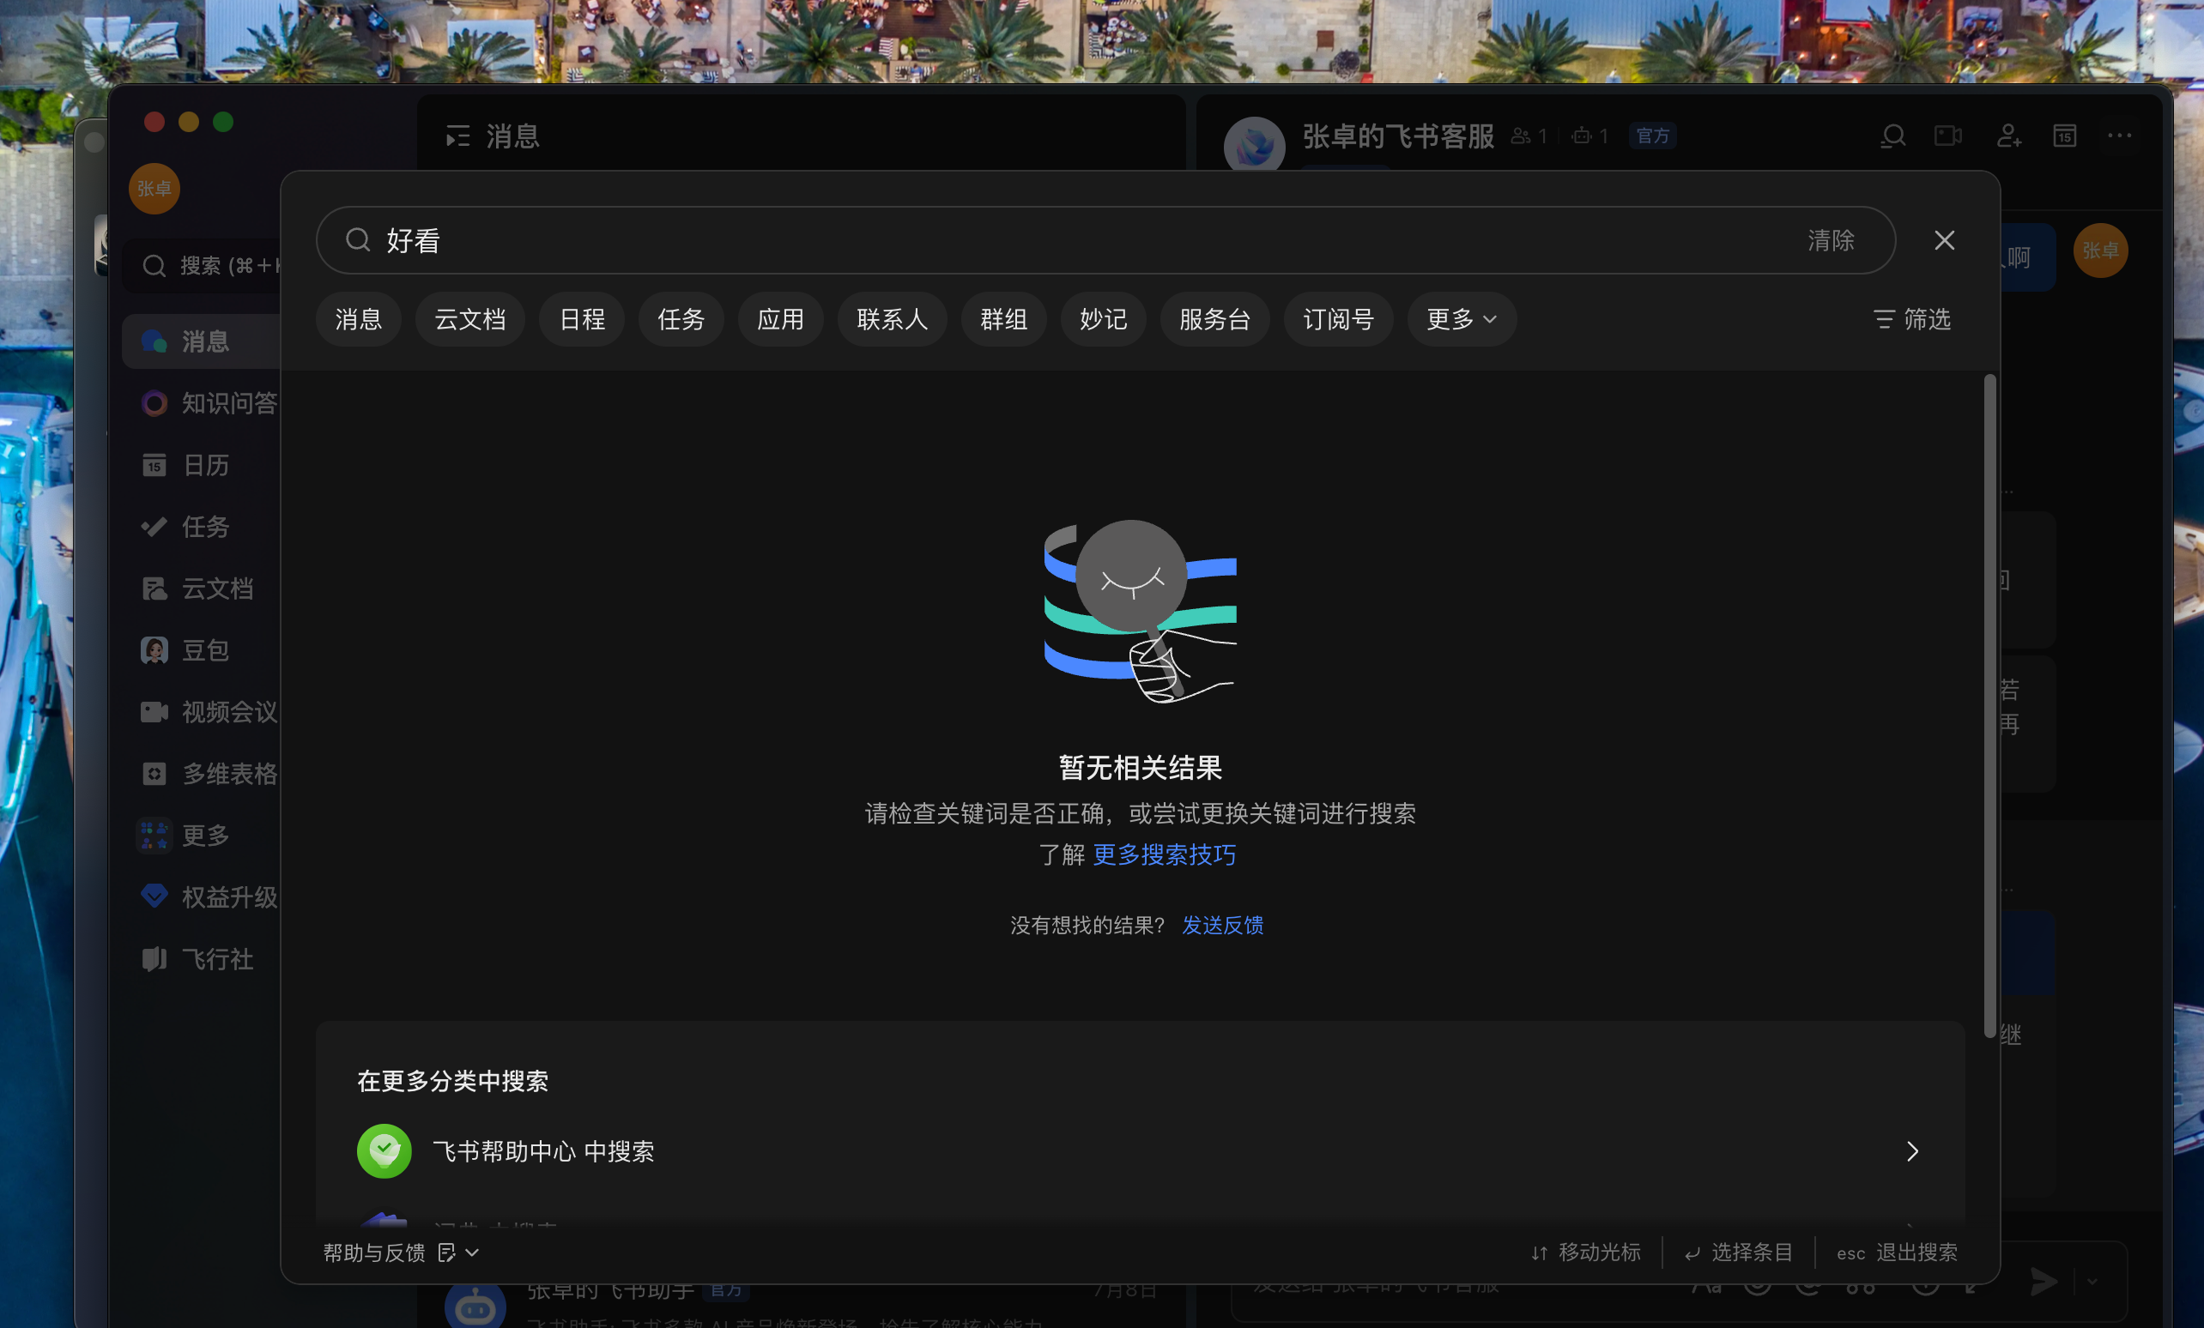Select the 云文档 filter tab

point(469,319)
